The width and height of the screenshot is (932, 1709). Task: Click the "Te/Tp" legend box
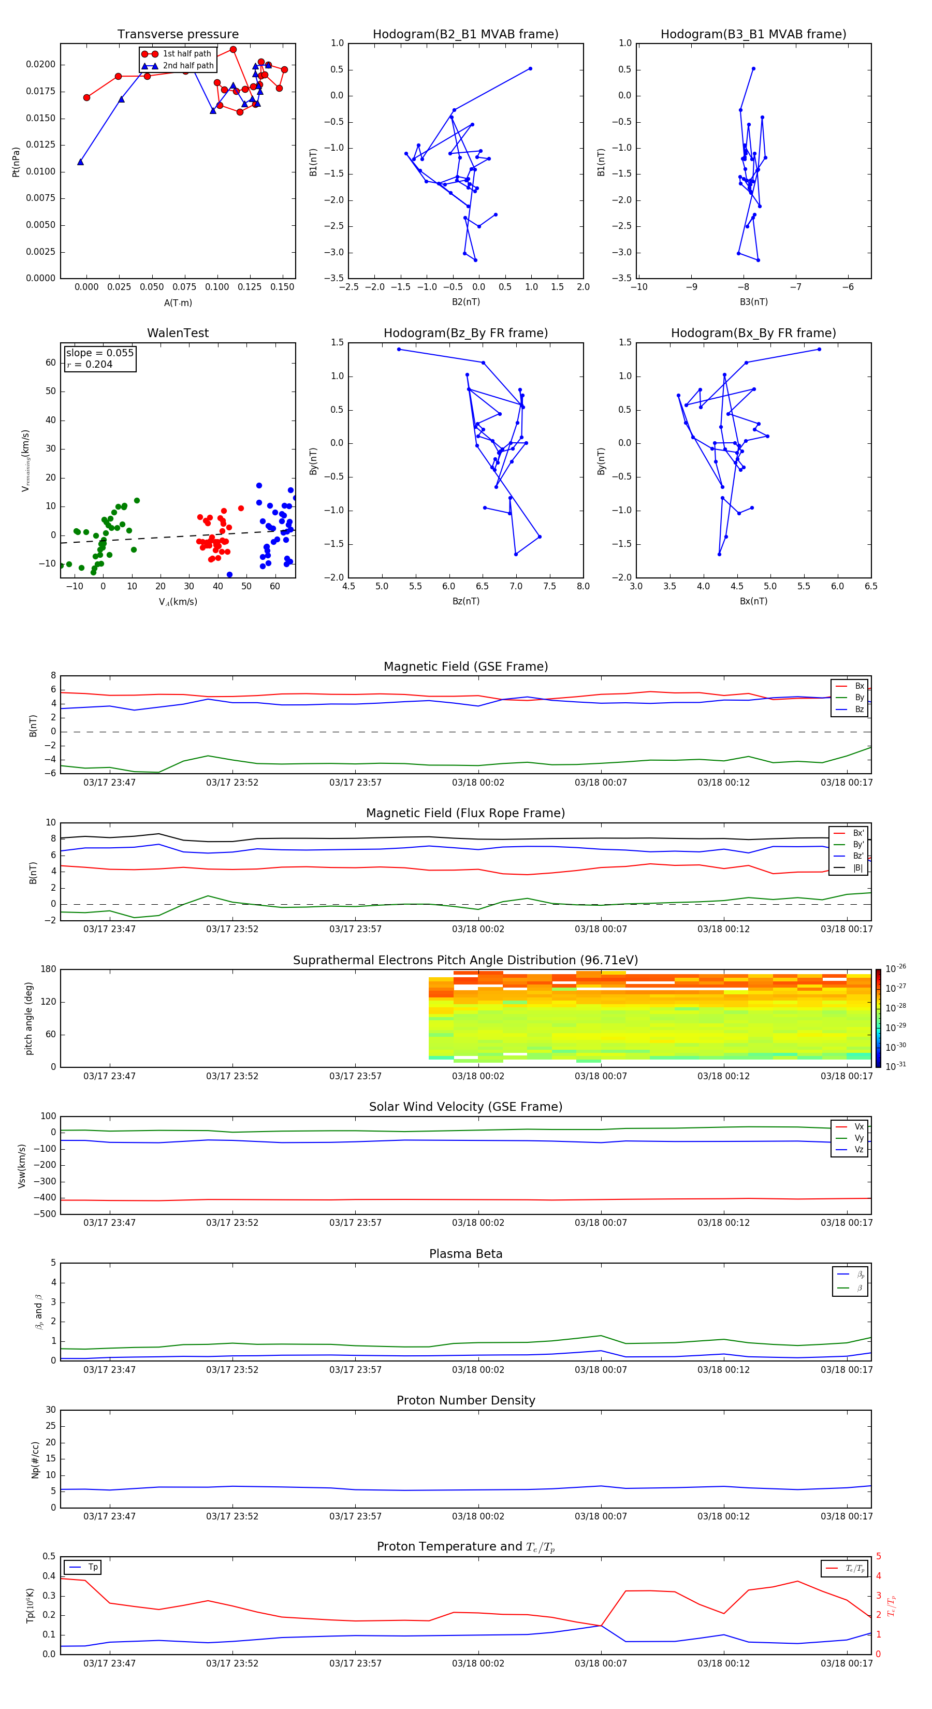[x=844, y=1568]
